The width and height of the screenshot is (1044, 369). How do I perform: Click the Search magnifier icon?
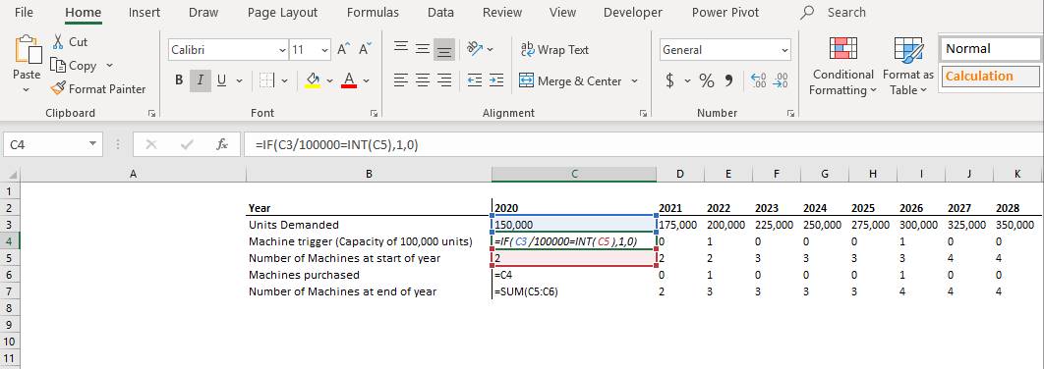(x=807, y=12)
